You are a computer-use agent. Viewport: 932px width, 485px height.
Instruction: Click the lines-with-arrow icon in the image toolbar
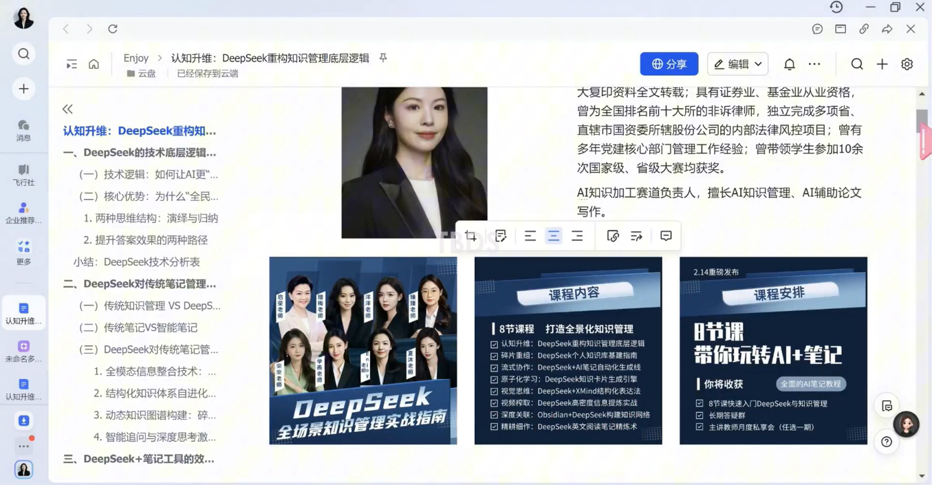[636, 236]
